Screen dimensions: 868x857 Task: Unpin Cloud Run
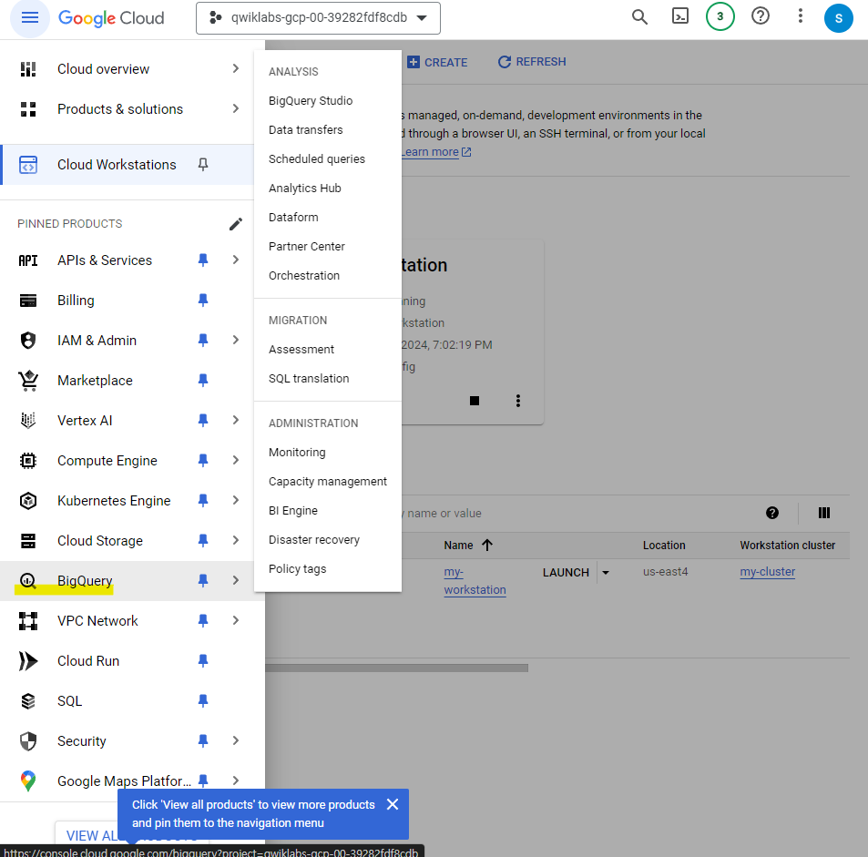(x=203, y=661)
